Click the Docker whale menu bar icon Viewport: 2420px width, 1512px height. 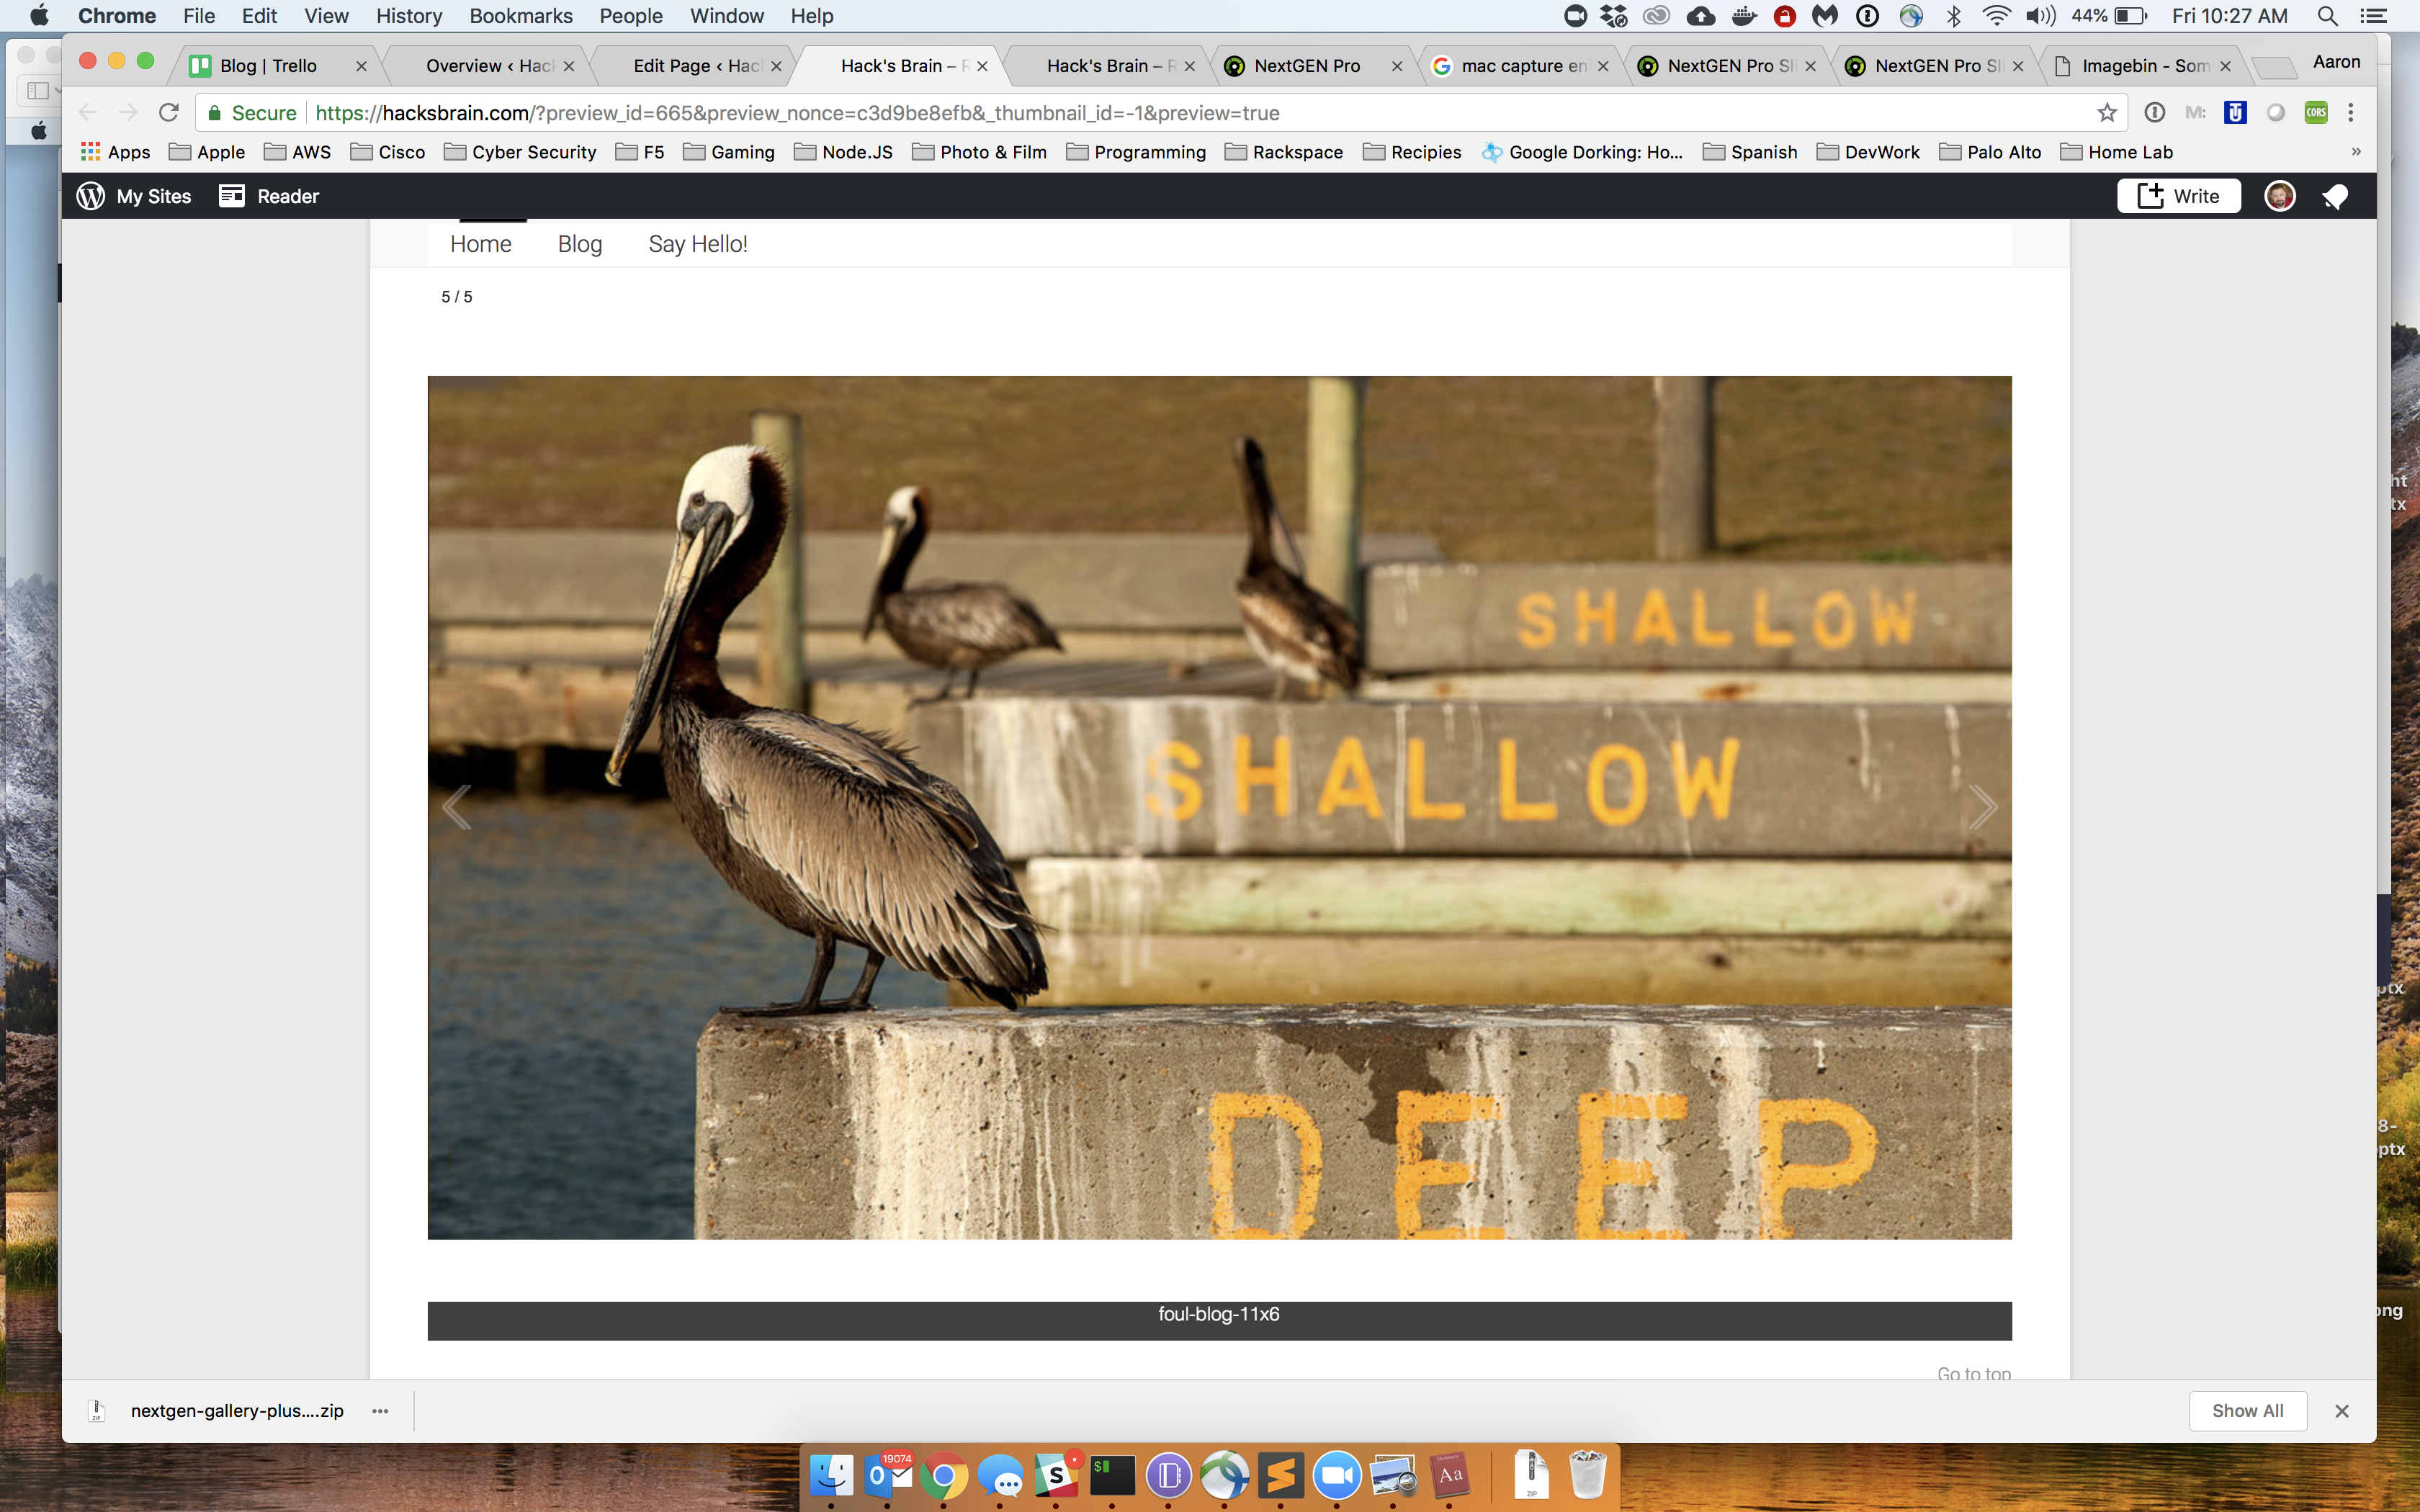[x=1743, y=16]
